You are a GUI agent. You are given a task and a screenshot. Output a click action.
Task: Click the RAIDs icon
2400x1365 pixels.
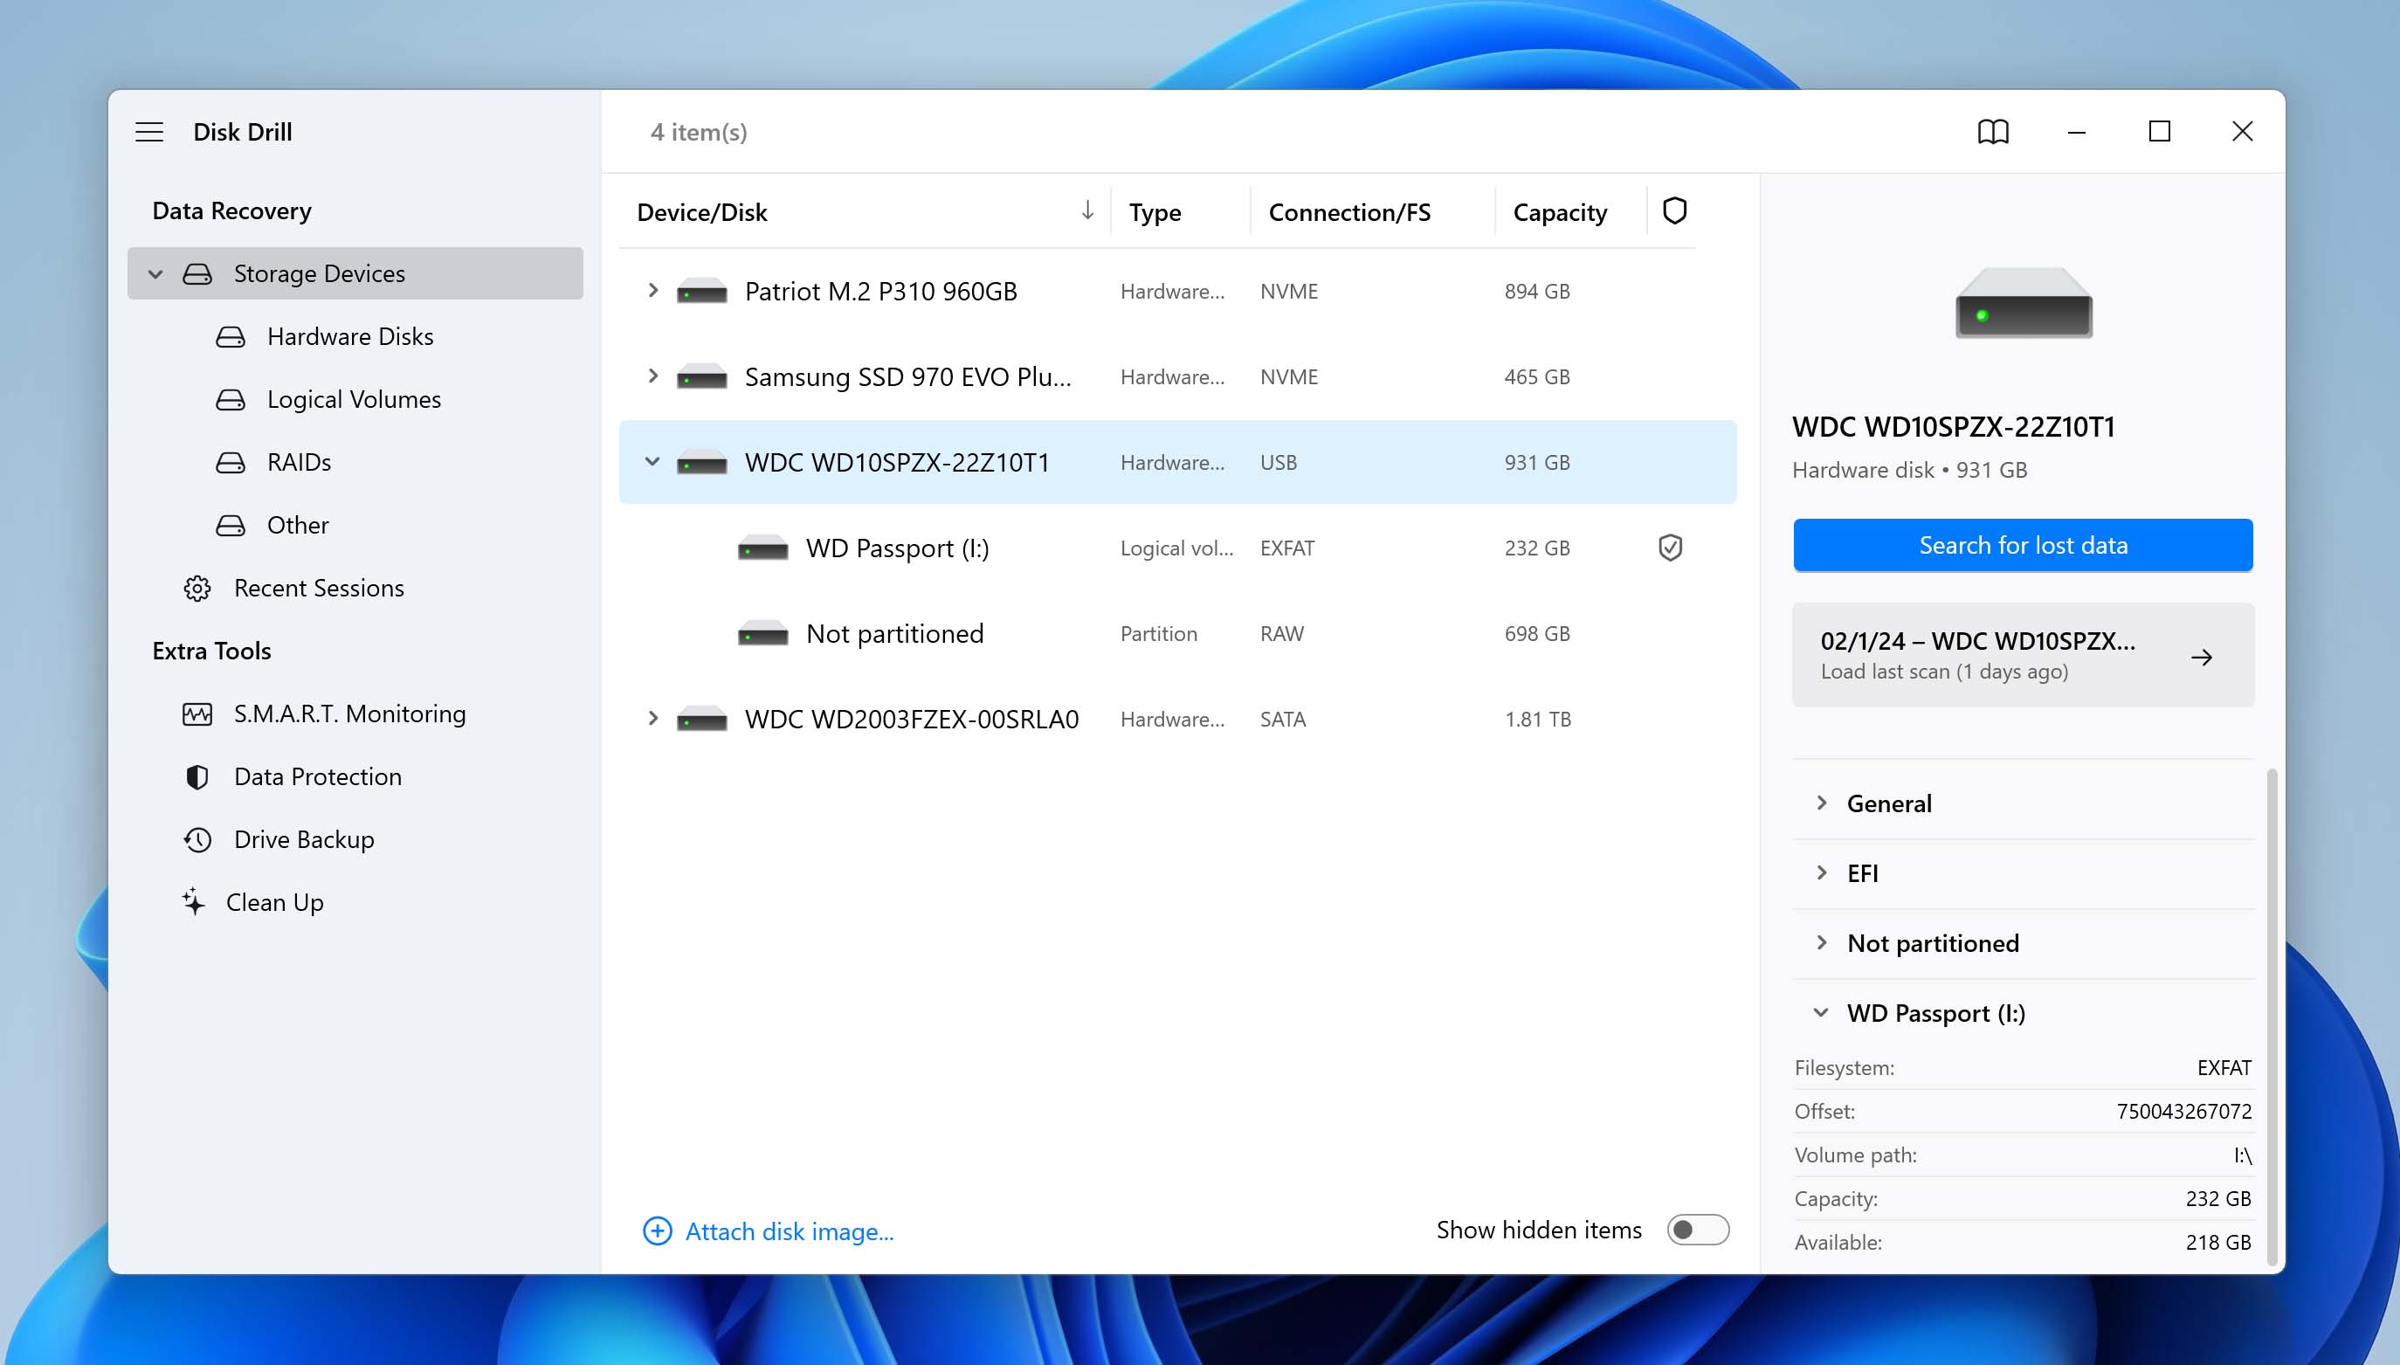(231, 462)
